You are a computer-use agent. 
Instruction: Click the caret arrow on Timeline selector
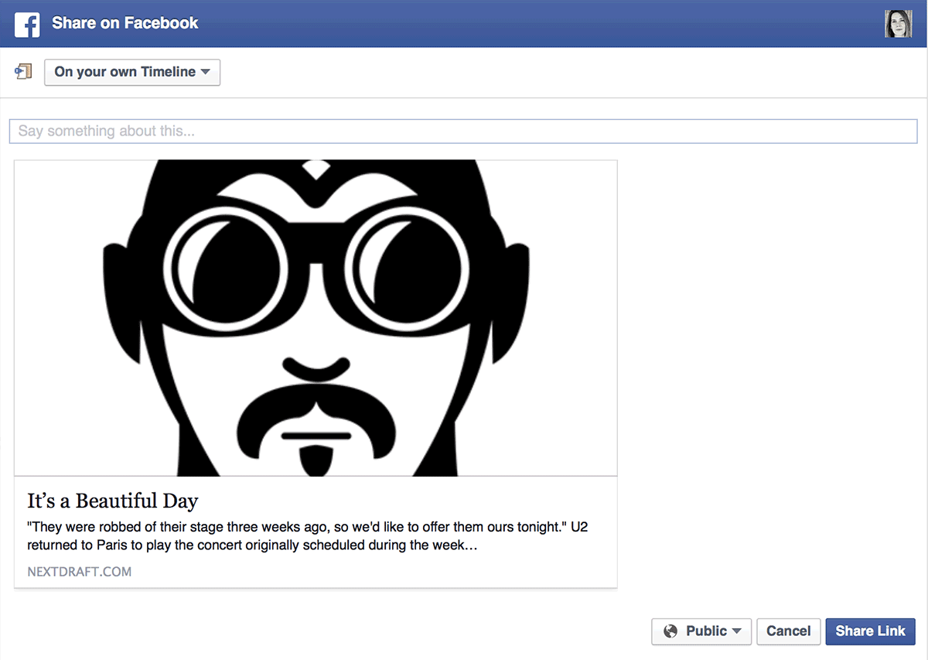pos(205,72)
